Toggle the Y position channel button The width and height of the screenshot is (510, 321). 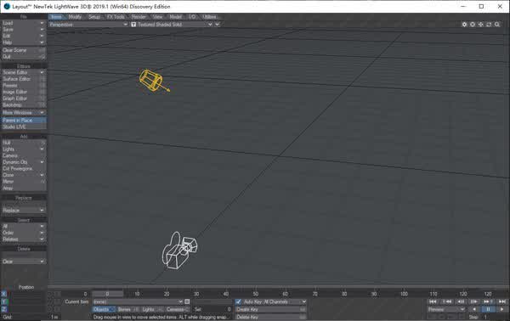pos(4,301)
